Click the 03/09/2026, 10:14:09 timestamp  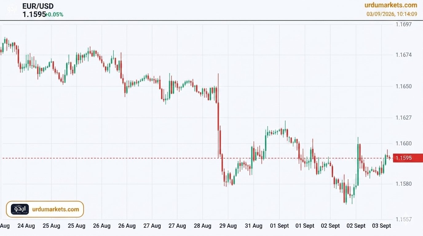392,14
